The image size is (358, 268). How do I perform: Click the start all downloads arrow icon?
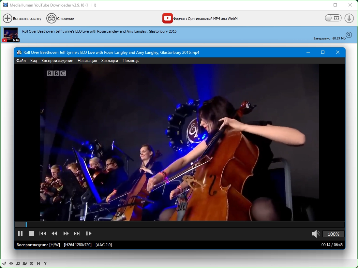tap(349, 18)
